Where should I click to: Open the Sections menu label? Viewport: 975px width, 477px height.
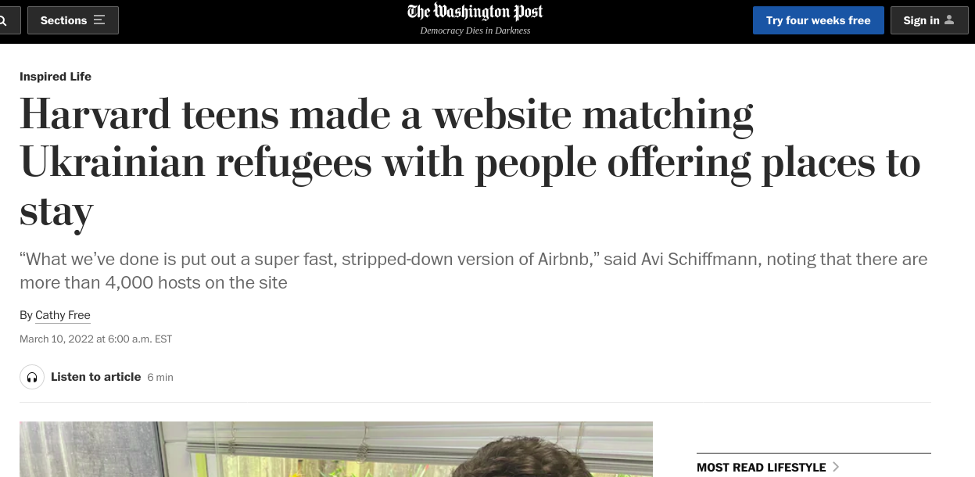tap(63, 20)
